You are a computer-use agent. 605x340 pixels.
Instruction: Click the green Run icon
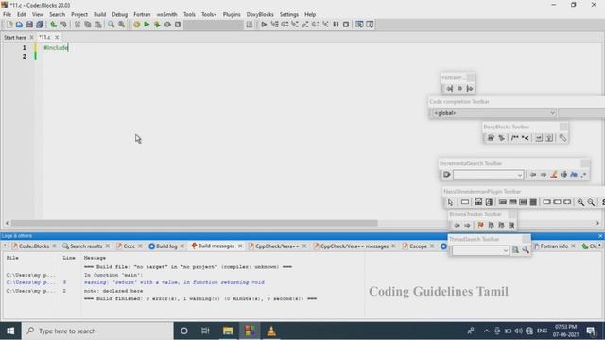pos(147,25)
